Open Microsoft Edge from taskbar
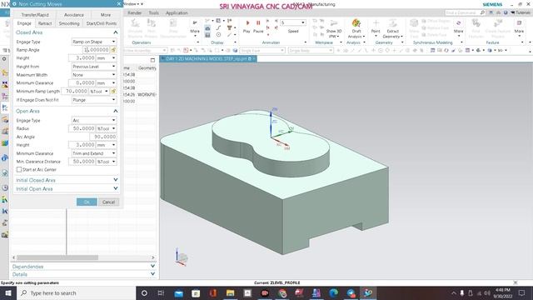The height and width of the screenshot is (300, 533). (333, 292)
